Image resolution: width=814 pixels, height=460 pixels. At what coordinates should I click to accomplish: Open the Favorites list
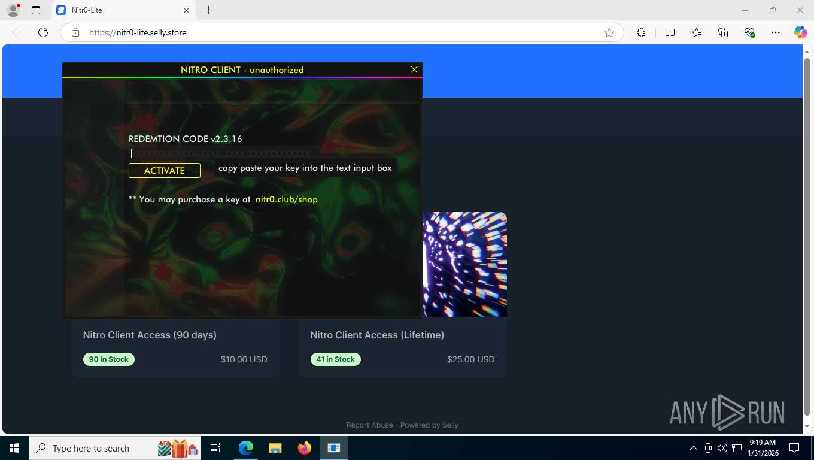pos(697,32)
